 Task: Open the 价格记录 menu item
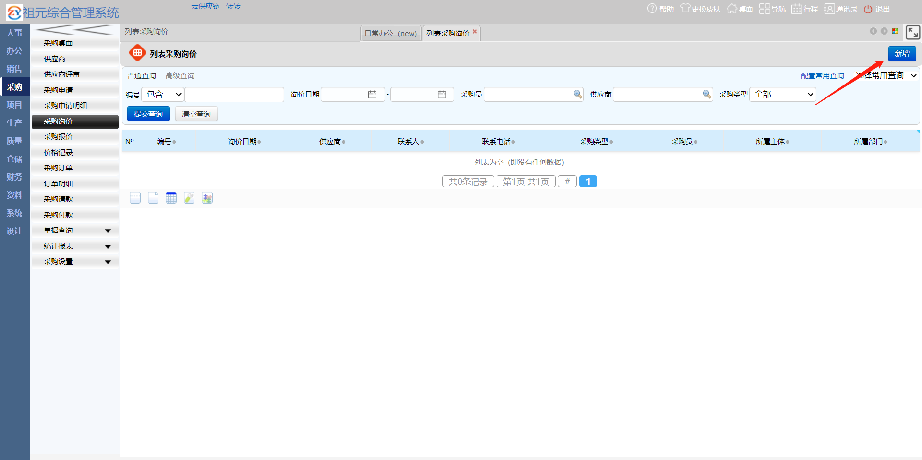tap(75, 153)
